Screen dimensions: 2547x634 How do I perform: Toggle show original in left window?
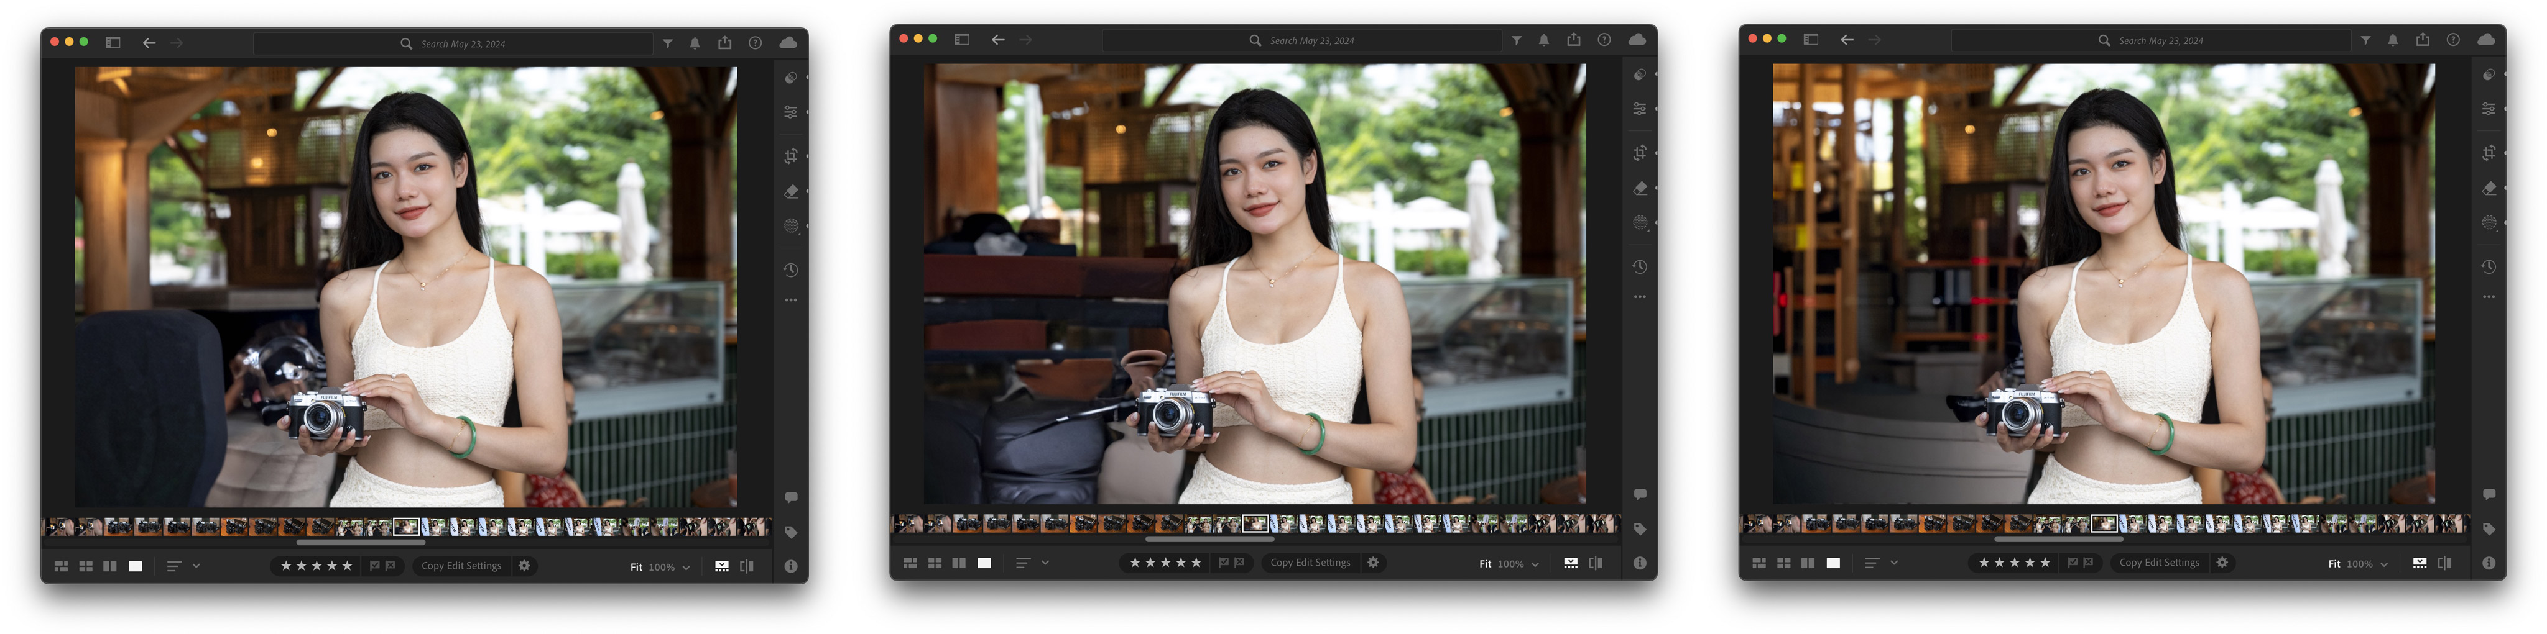[746, 567]
